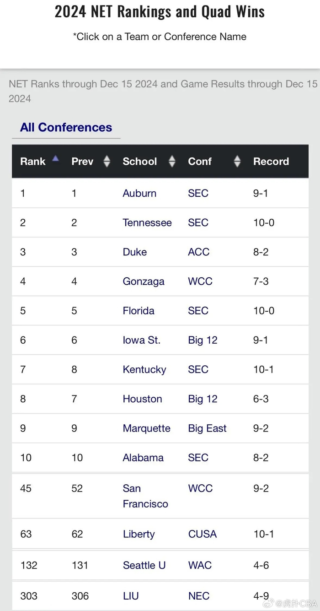
Task: Click the Iowa St. link
Action: click(141, 340)
